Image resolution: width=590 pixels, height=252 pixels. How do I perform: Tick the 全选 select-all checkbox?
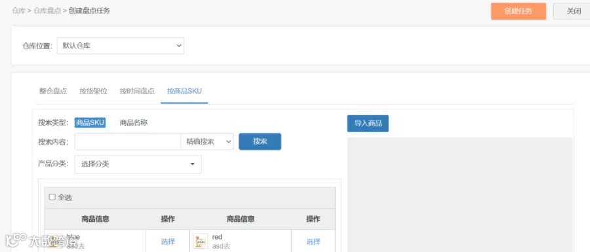click(52, 197)
